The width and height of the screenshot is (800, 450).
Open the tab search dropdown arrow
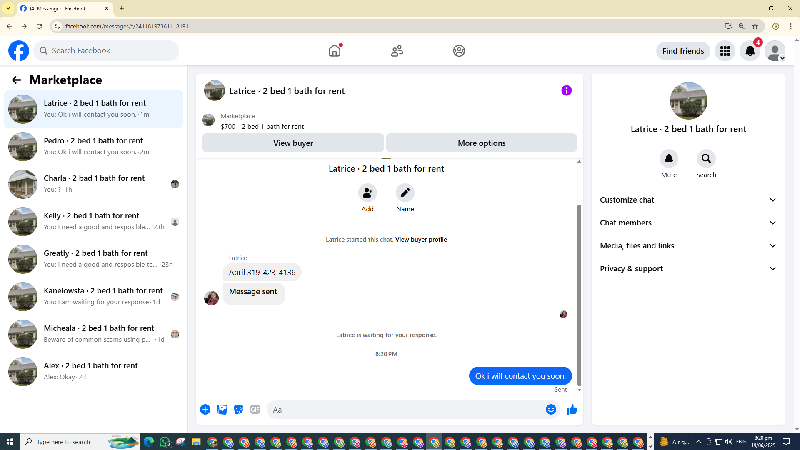8,8
